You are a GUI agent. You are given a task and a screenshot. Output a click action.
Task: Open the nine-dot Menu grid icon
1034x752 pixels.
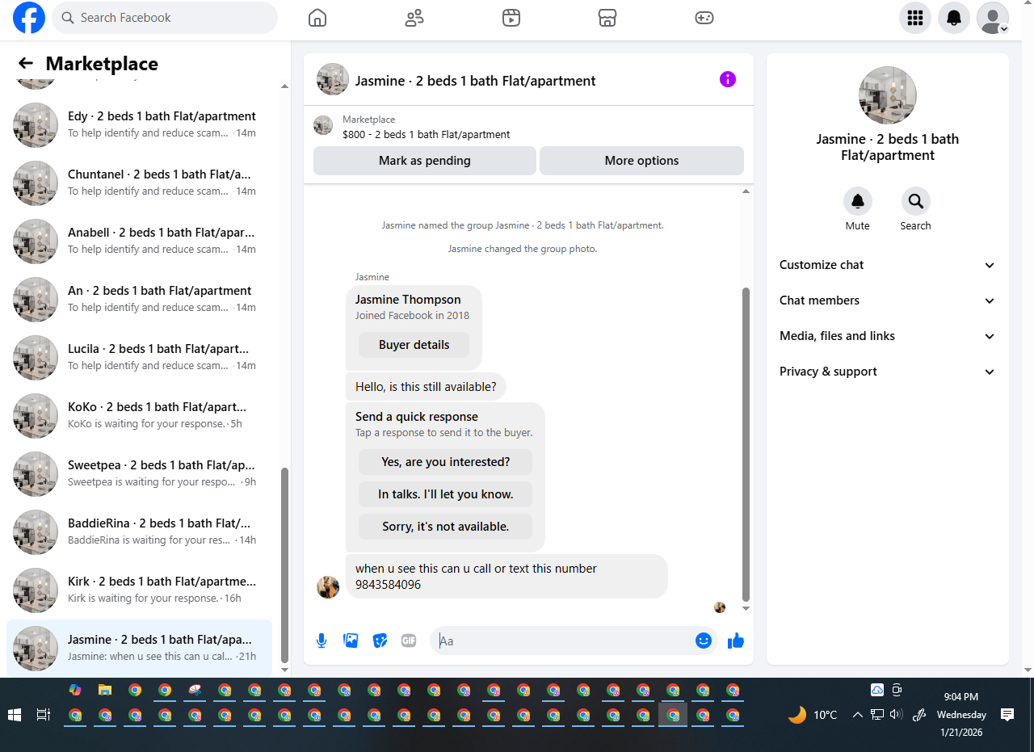(x=915, y=18)
